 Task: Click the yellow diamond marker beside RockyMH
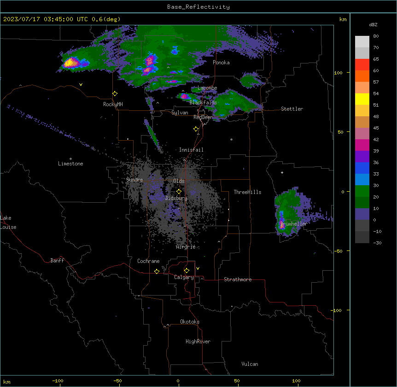[115, 94]
